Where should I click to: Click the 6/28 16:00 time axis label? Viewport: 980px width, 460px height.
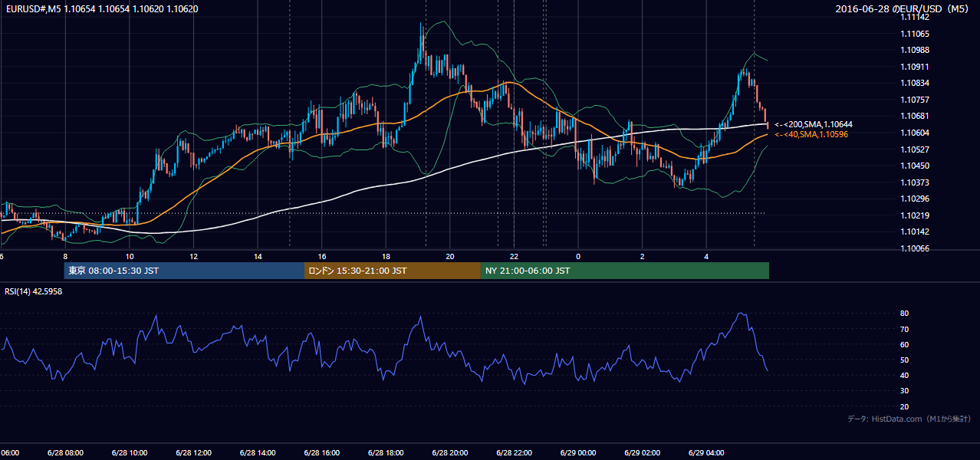coord(321,452)
